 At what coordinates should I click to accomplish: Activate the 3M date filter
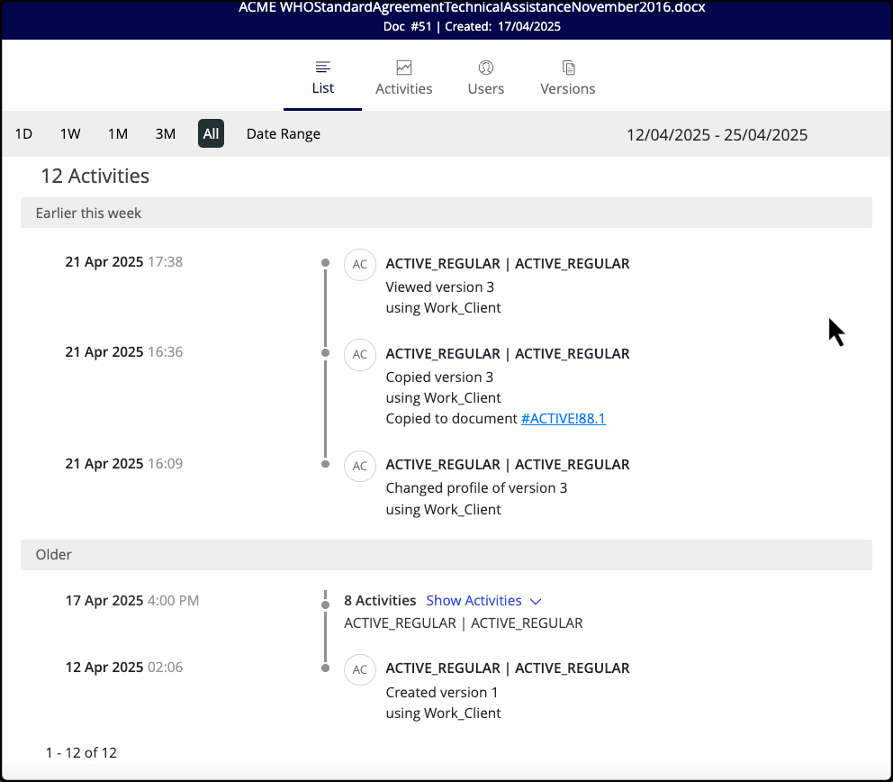coord(165,133)
